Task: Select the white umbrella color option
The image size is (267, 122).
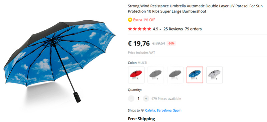Action: click(x=214, y=75)
